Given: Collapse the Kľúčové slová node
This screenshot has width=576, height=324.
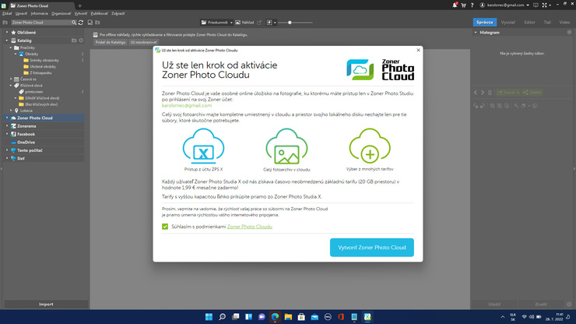Looking at the screenshot, I should point(11,86).
